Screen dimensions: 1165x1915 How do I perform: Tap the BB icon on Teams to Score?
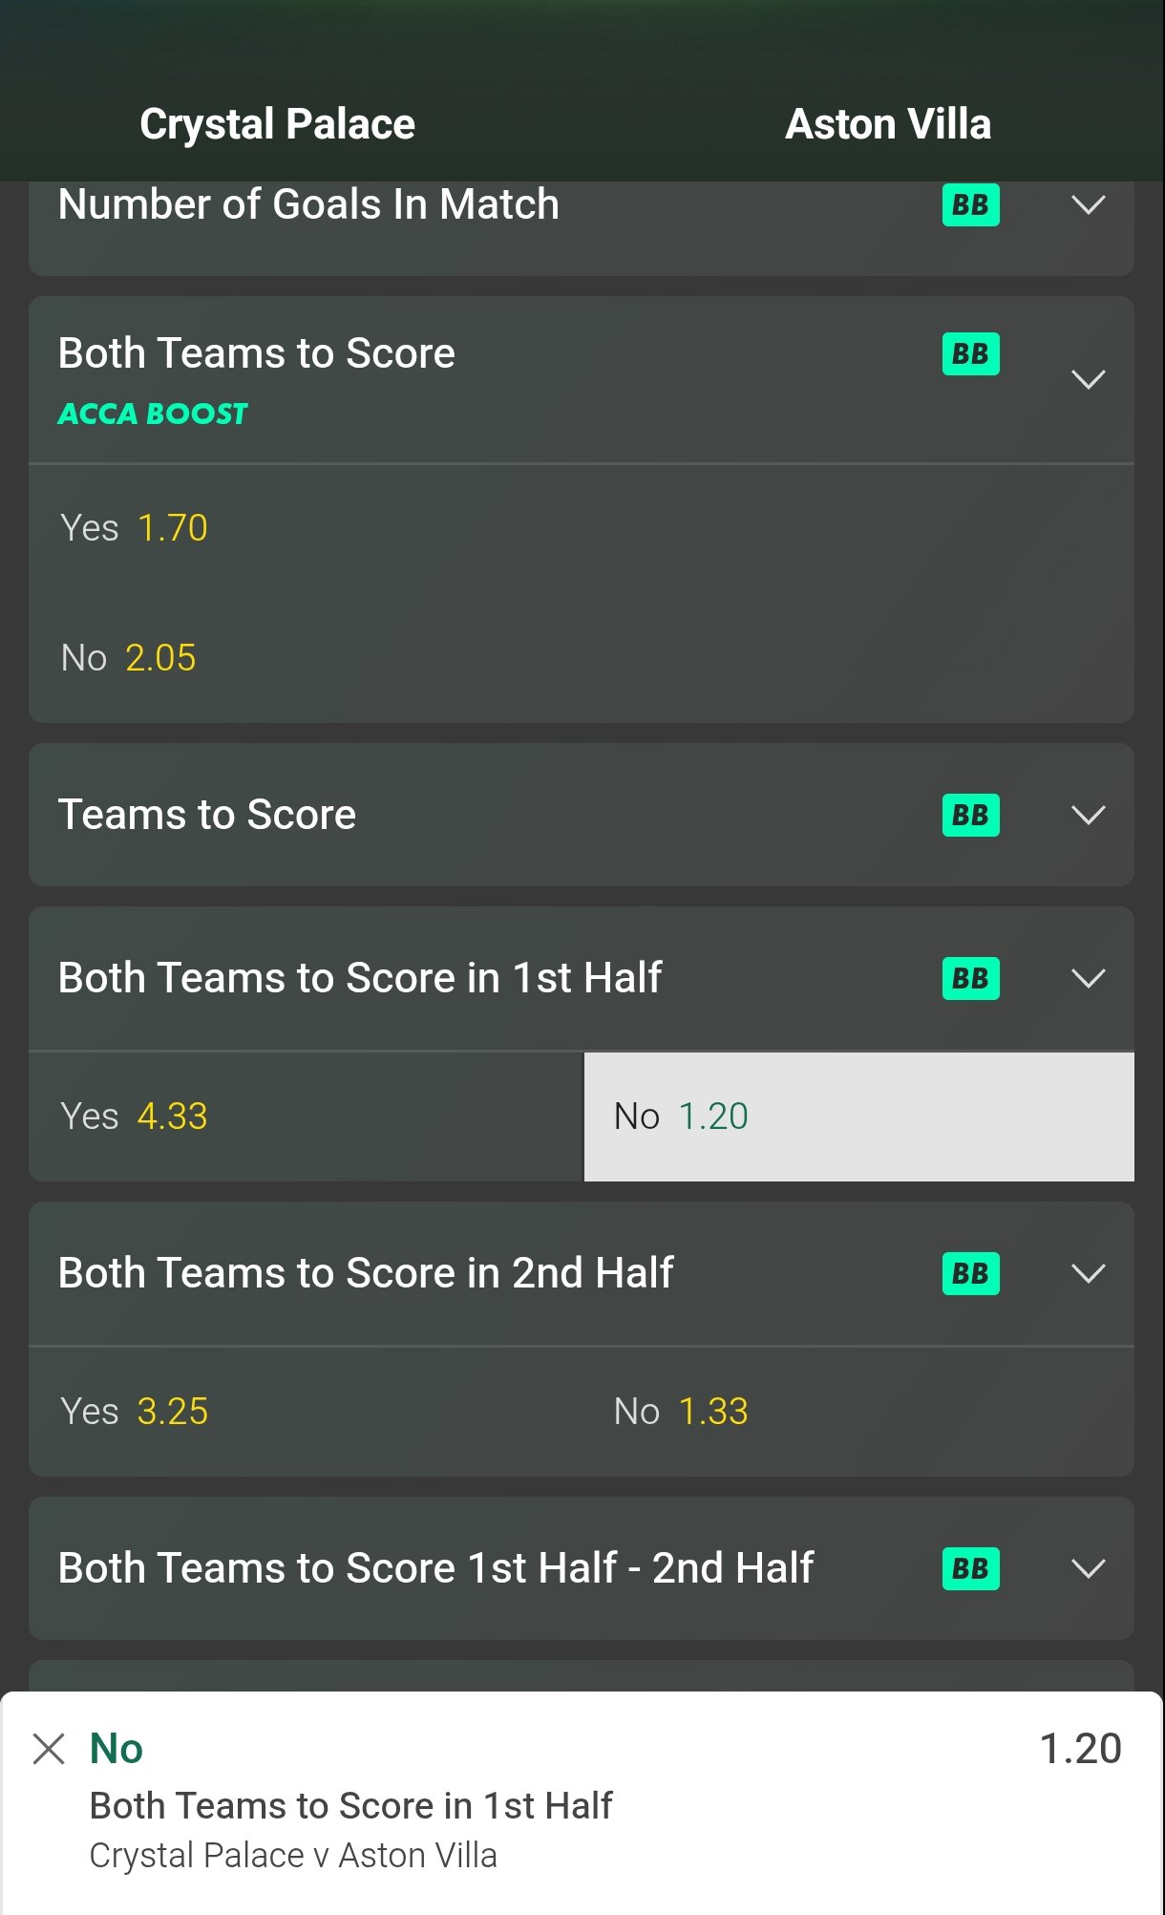click(970, 816)
